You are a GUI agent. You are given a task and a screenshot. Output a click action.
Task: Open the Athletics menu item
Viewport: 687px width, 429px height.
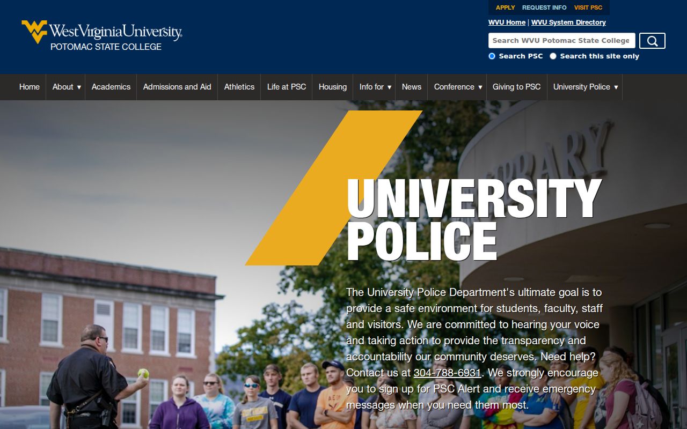[239, 87]
